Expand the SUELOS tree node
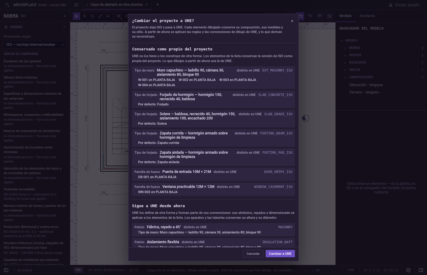Image resolution: width=427 pixels, height=275 pixels. (x=345, y=70)
